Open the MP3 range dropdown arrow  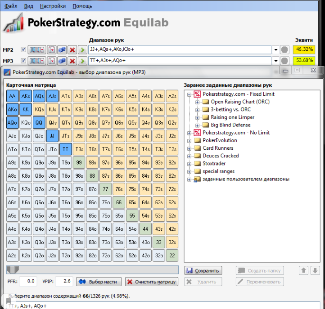pyautogui.click(x=276, y=61)
